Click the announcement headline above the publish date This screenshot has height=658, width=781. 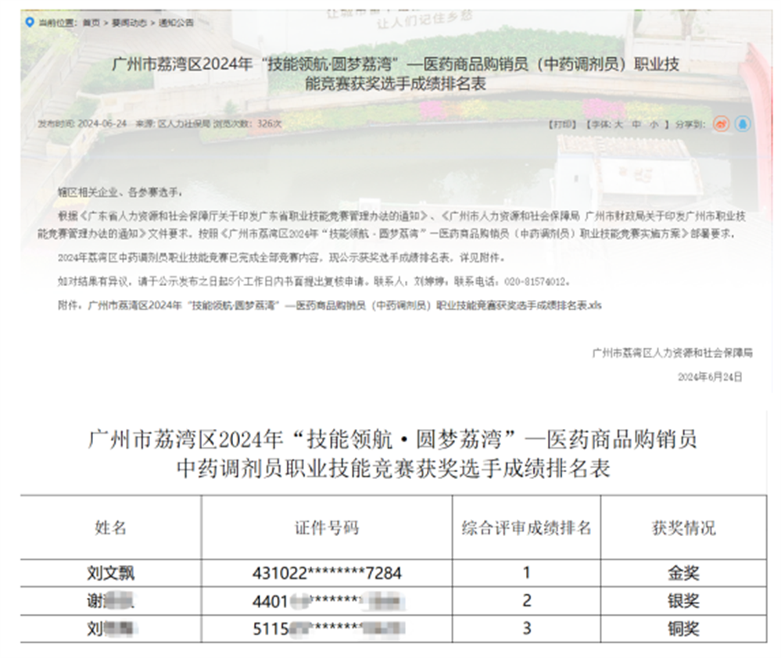(x=396, y=73)
